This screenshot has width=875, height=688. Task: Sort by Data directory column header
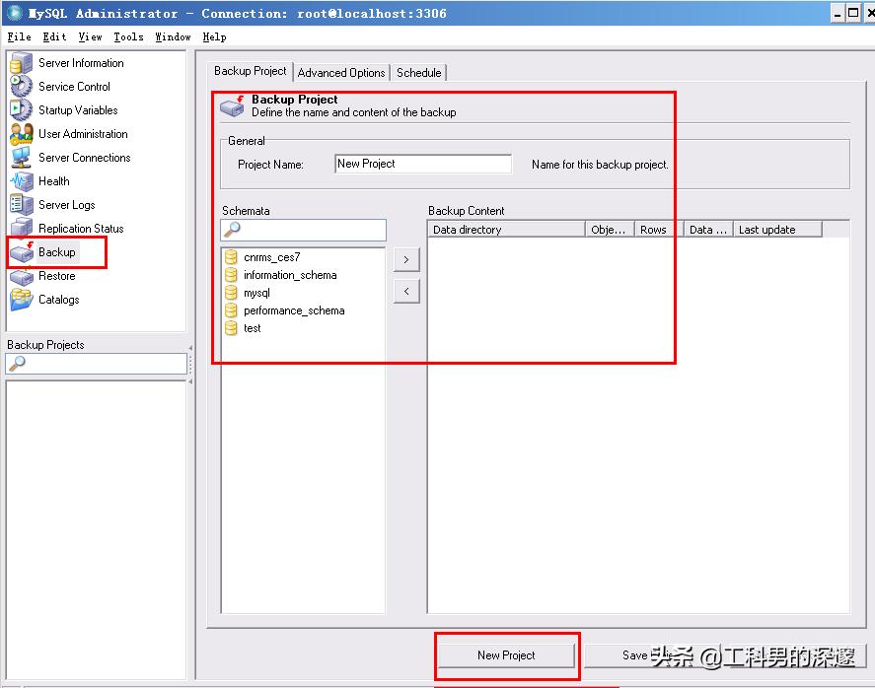point(506,229)
